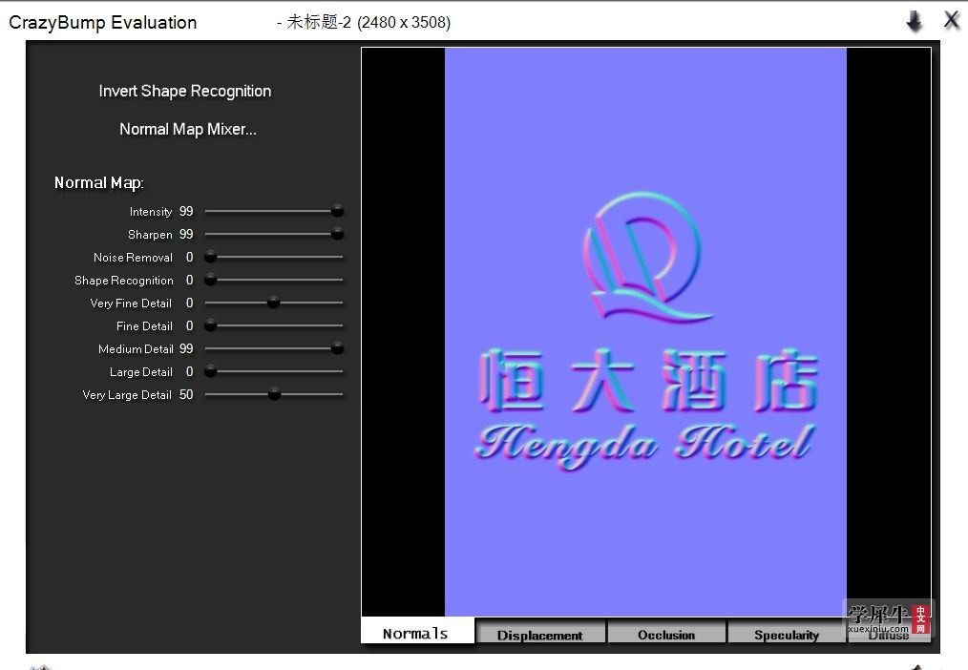Image resolution: width=968 pixels, height=670 pixels.
Task: Click the Large Detail slider handle
Action: (211, 371)
